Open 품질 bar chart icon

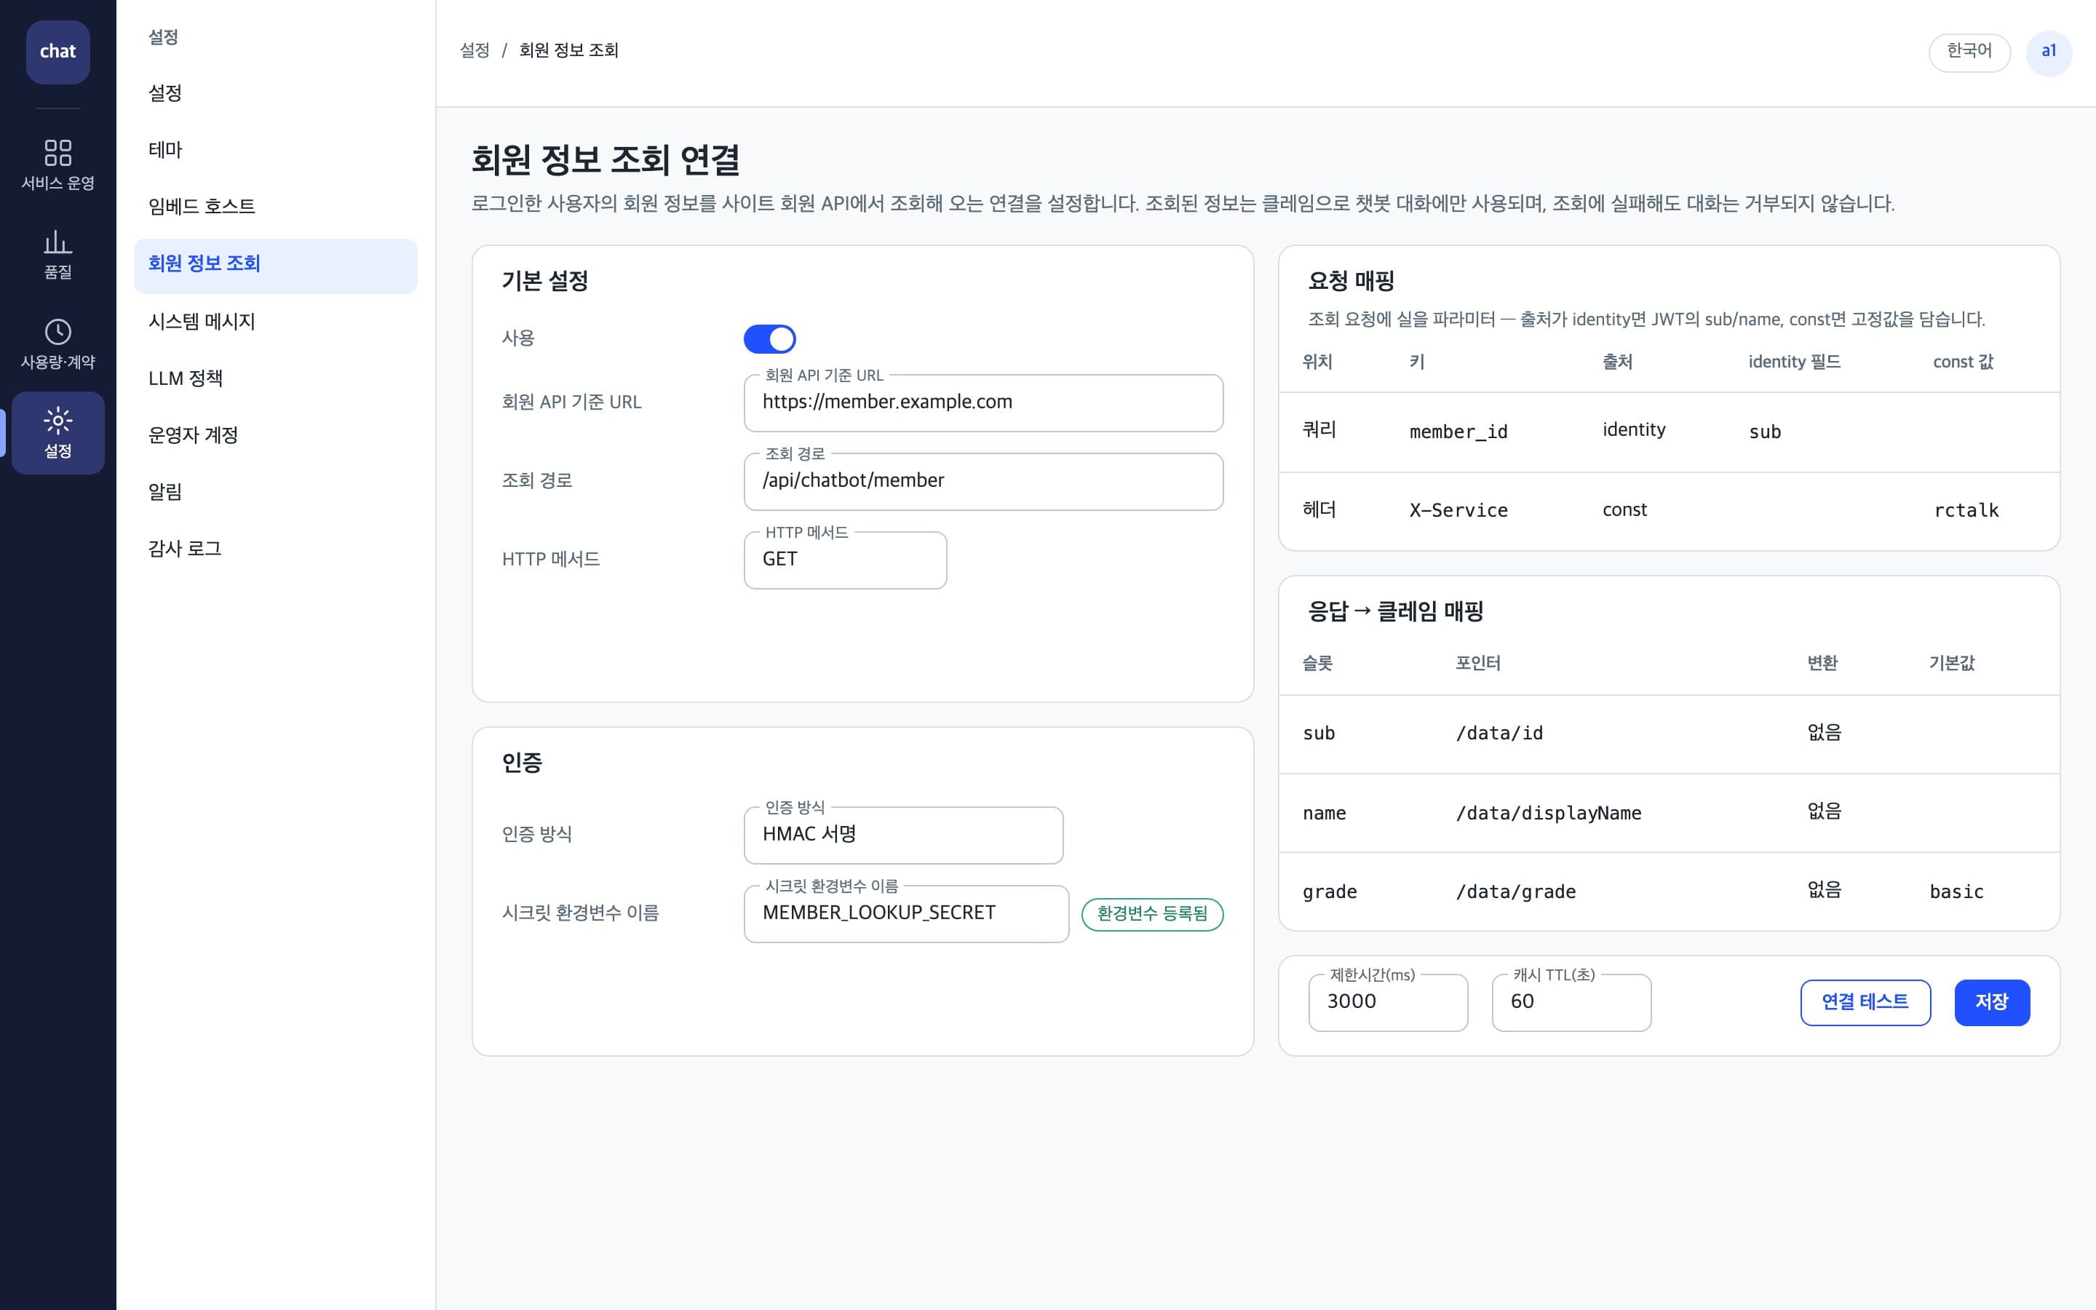58,242
